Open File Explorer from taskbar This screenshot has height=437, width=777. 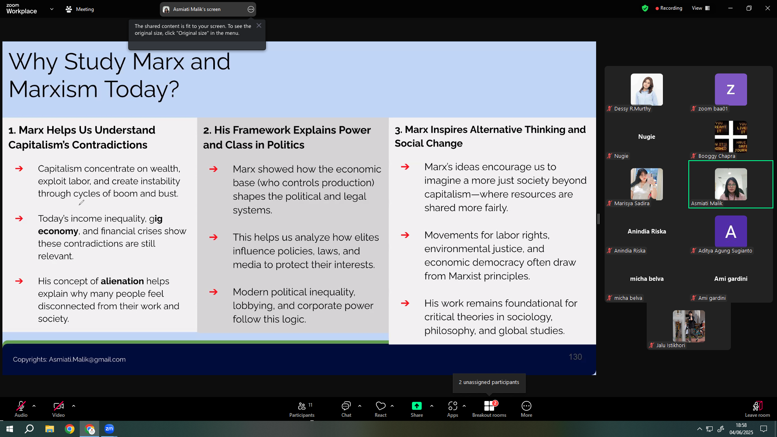coord(49,429)
